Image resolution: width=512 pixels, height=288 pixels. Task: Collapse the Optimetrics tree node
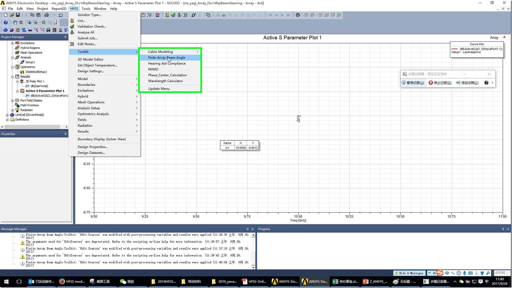(x=12, y=67)
